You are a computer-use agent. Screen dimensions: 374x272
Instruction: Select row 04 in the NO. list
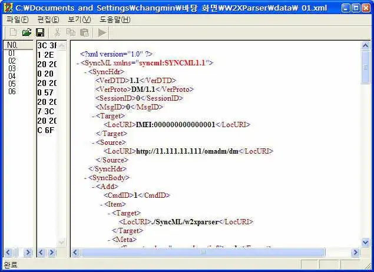point(12,76)
